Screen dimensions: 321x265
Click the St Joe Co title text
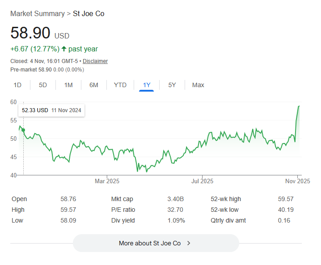[x=89, y=14]
